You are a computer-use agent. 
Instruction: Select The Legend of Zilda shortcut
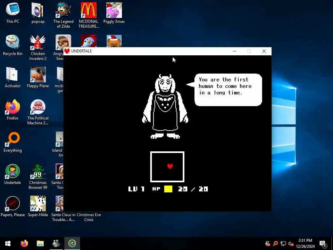63,15
